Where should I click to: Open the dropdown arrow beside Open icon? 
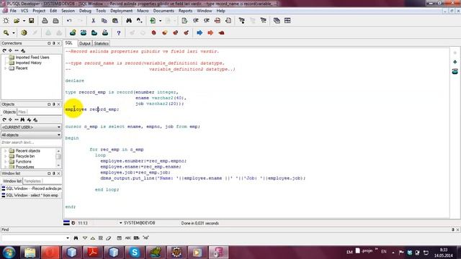pos(24,21)
